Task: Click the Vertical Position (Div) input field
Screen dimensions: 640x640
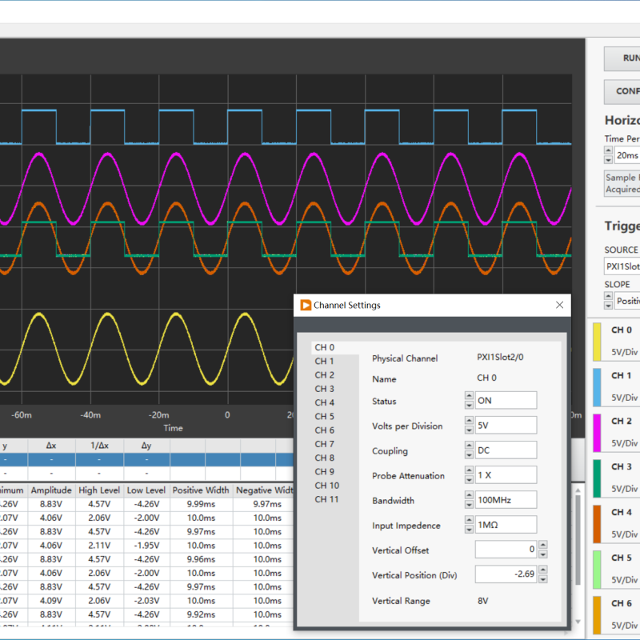Action: (x=506, y=574)
